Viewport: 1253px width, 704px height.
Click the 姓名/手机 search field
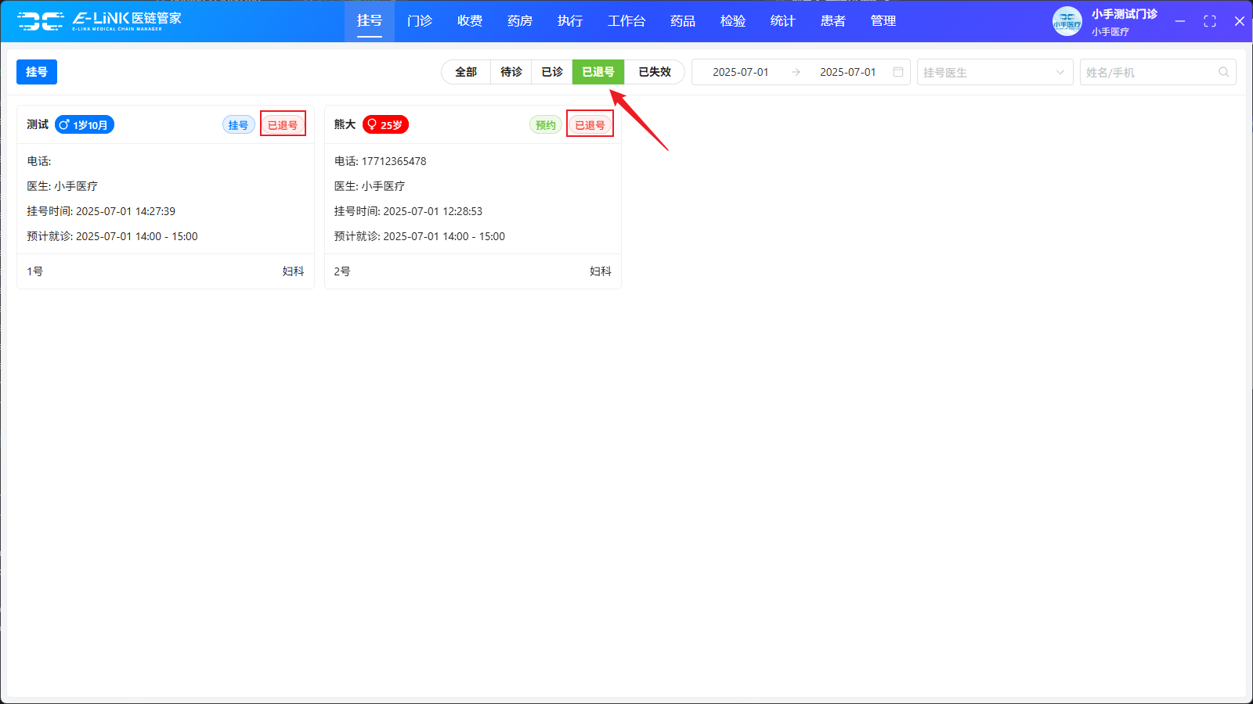(1147, 72)
